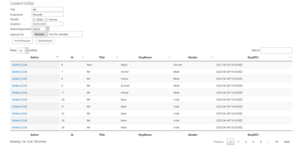302x148 pixels.
Task: Go to page 2 of the table
Action: 238,142
